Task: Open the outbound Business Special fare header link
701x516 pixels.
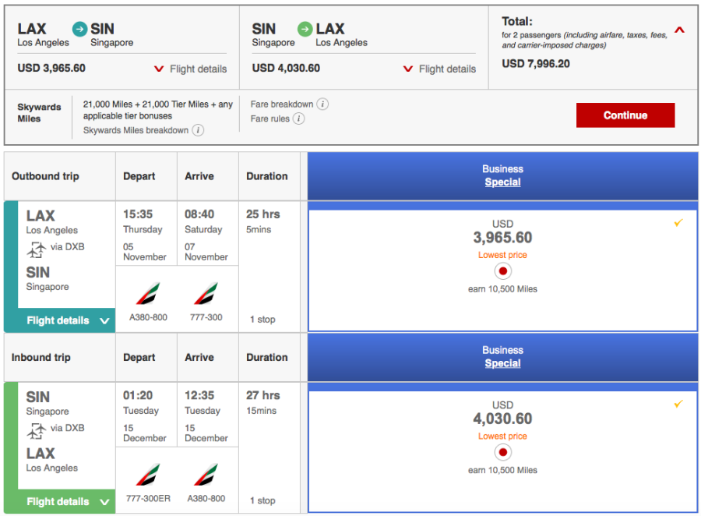Action: [502, 182]
